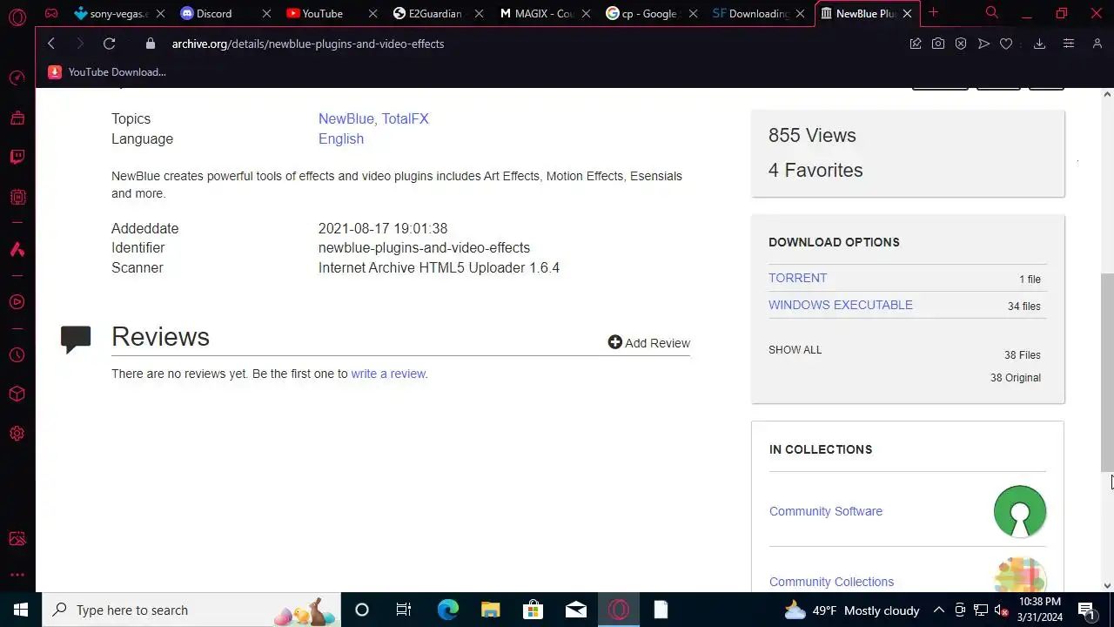Search open tabs with magnifier icon

(x=991, y=13)
